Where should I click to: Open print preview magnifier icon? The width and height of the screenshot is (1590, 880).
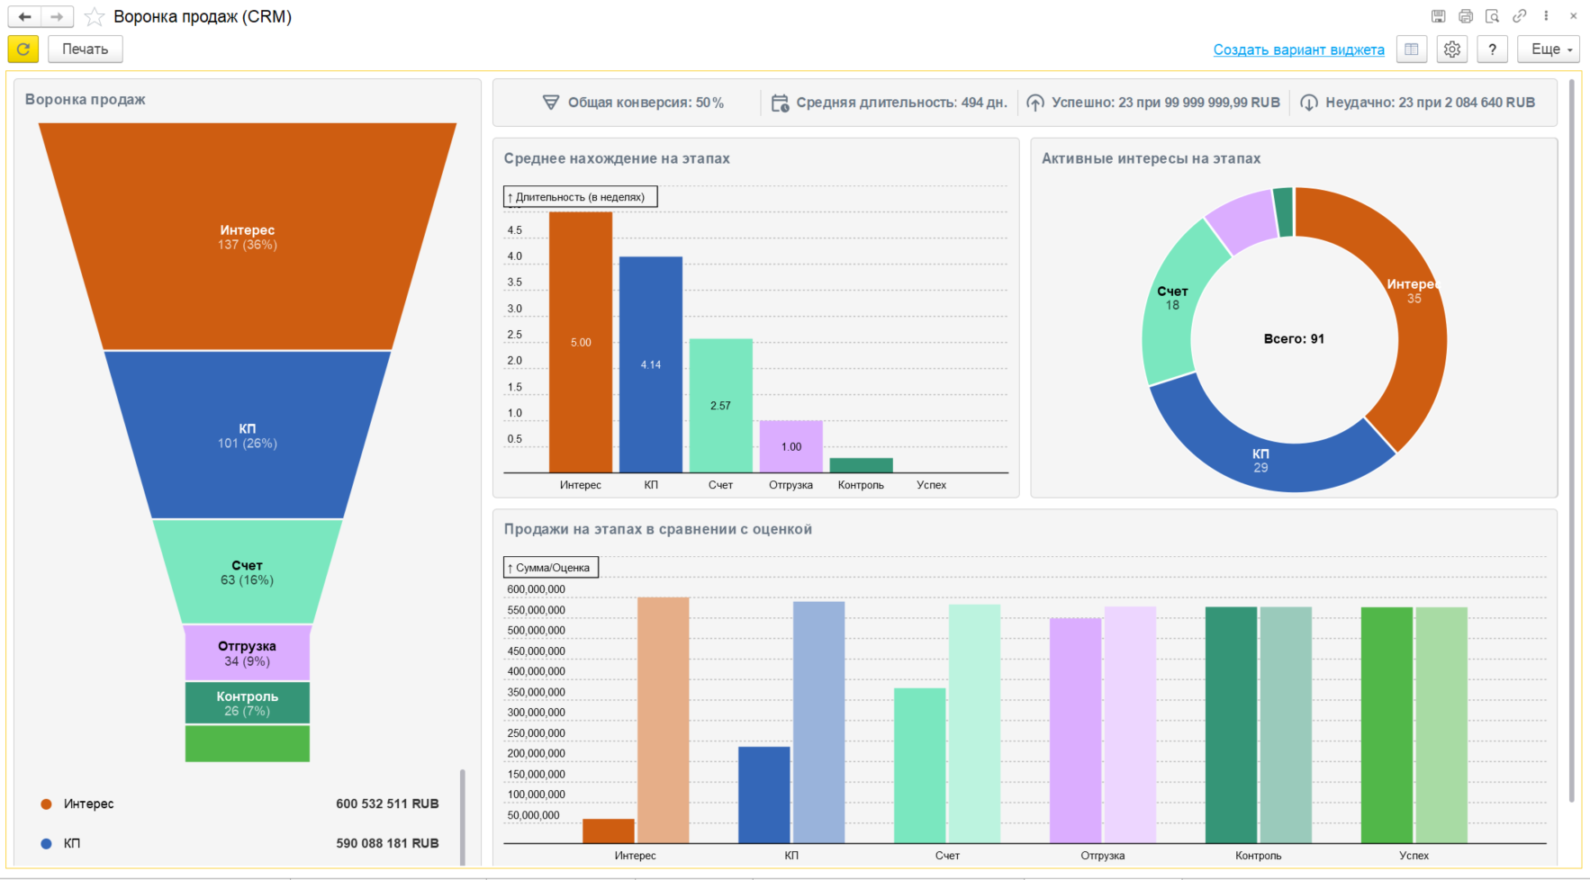pyautogui.click(x=1492, y=16)
